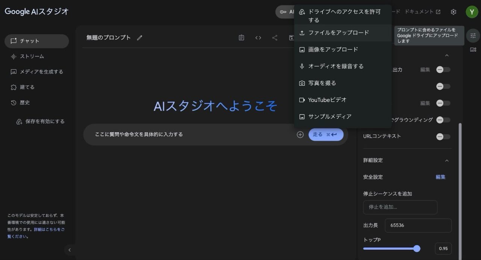481x260 pixels.
Task: Click the 歴史 clock icon
Action: point(14,102)
